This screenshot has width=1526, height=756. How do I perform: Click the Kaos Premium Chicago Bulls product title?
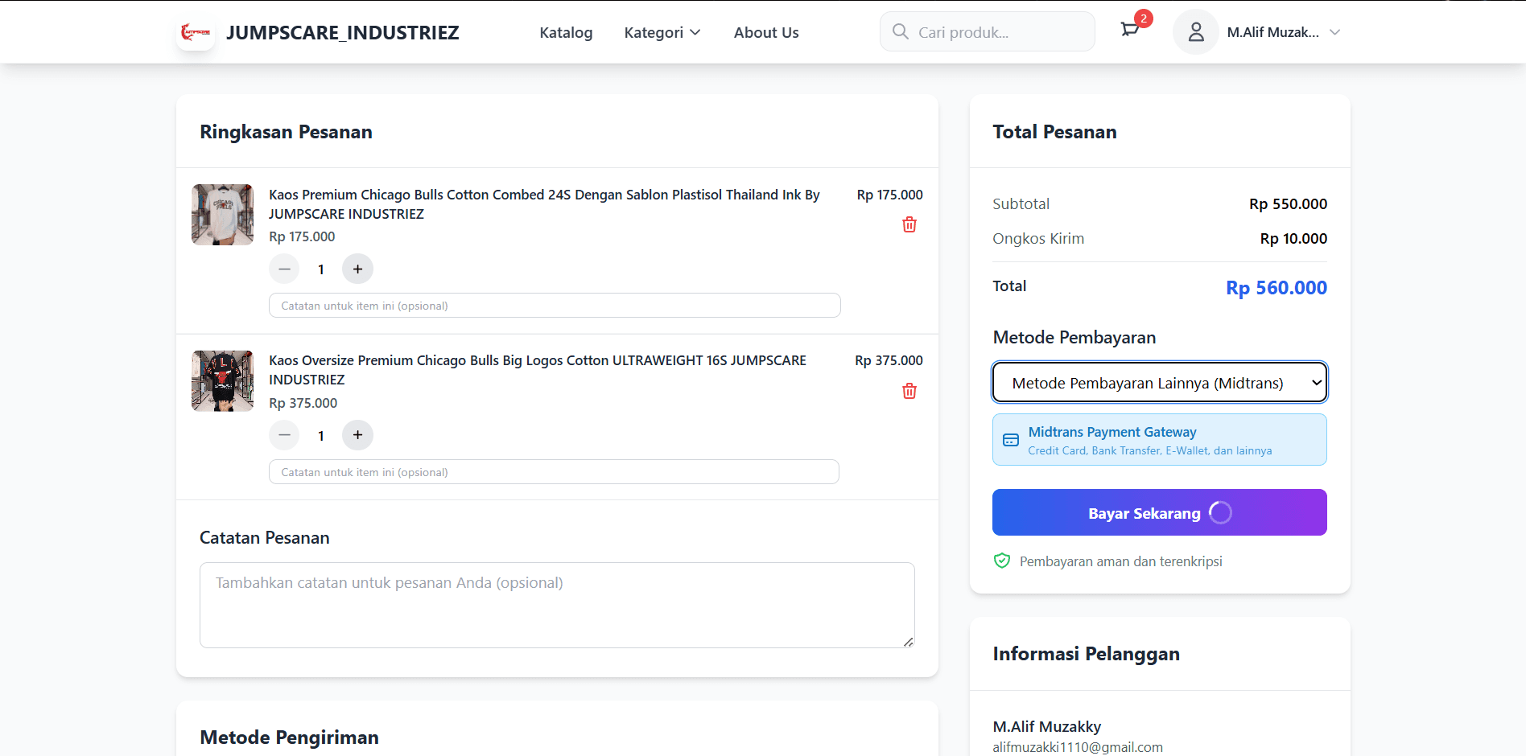tap(544, 204)
